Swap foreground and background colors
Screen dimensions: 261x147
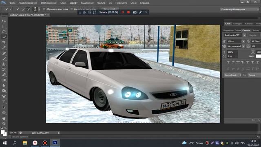point(5,128)
